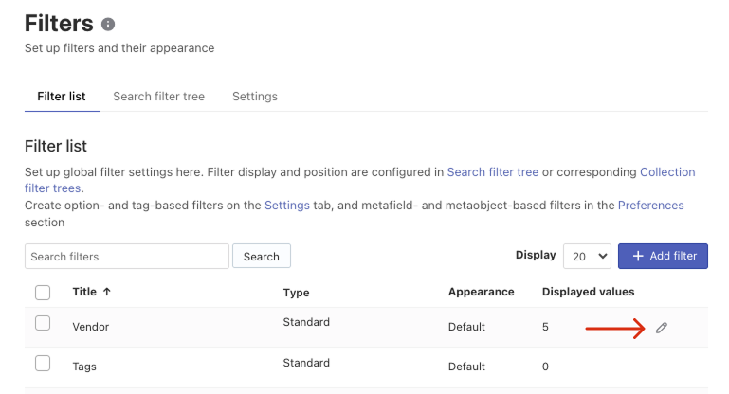Click Standard type in Tags row

point(306,363)
